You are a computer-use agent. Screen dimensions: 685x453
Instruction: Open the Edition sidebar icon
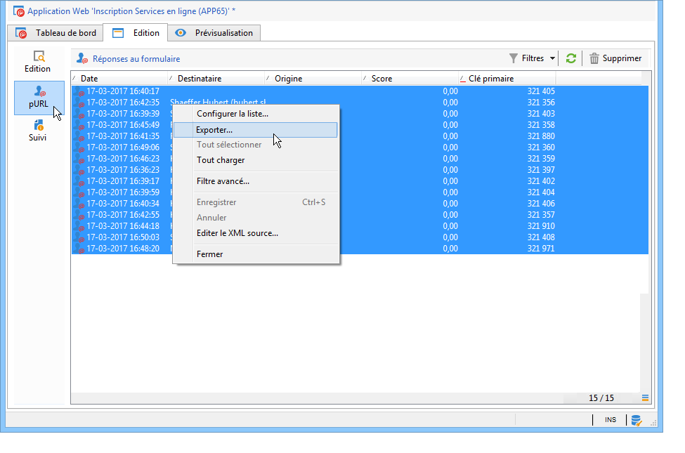(38, 62)
